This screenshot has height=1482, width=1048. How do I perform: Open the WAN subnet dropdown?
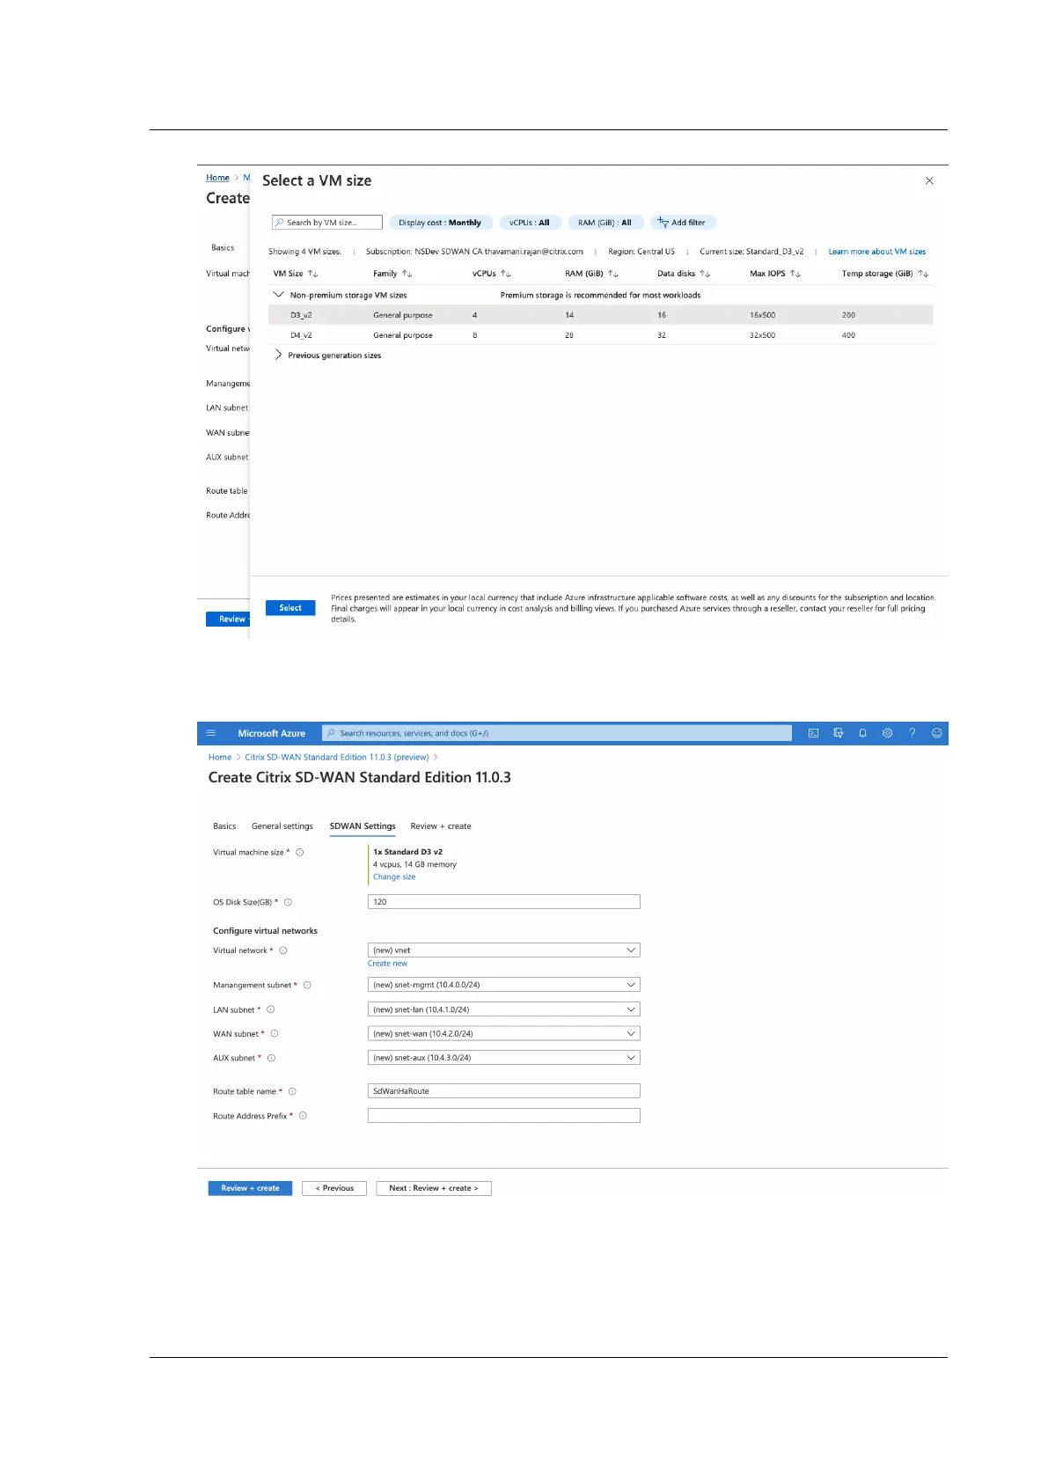[503, 1033]
